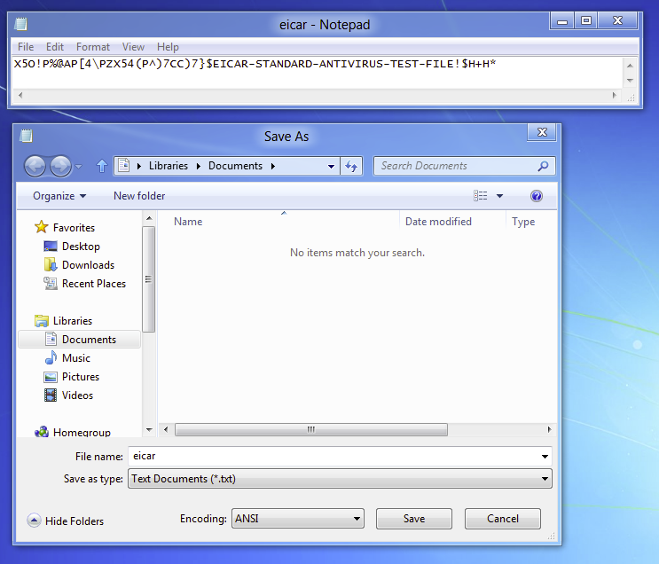
Task: Click the Forward navigation arrow in Save As
Action: pyautogui.click(x=60, y=166)
